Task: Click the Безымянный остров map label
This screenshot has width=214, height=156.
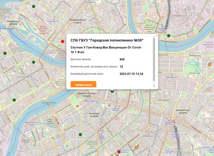Action: tap(183, 111)
